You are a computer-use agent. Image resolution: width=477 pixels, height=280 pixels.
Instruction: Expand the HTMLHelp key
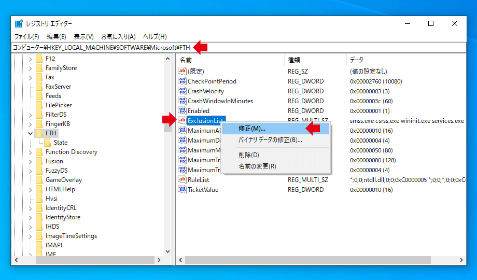coord(30,190)
